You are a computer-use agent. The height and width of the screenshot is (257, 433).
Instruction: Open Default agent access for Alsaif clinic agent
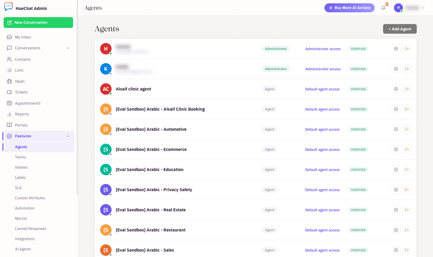click(x=322, y=89)
